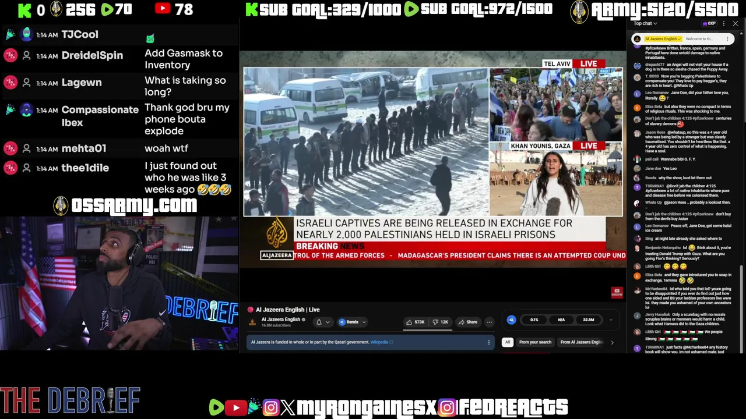This screenshot has height=419, width=746.
Task: Open live chat options menu (three dots)
Action: pyautogui.click(x=724, y=23)
